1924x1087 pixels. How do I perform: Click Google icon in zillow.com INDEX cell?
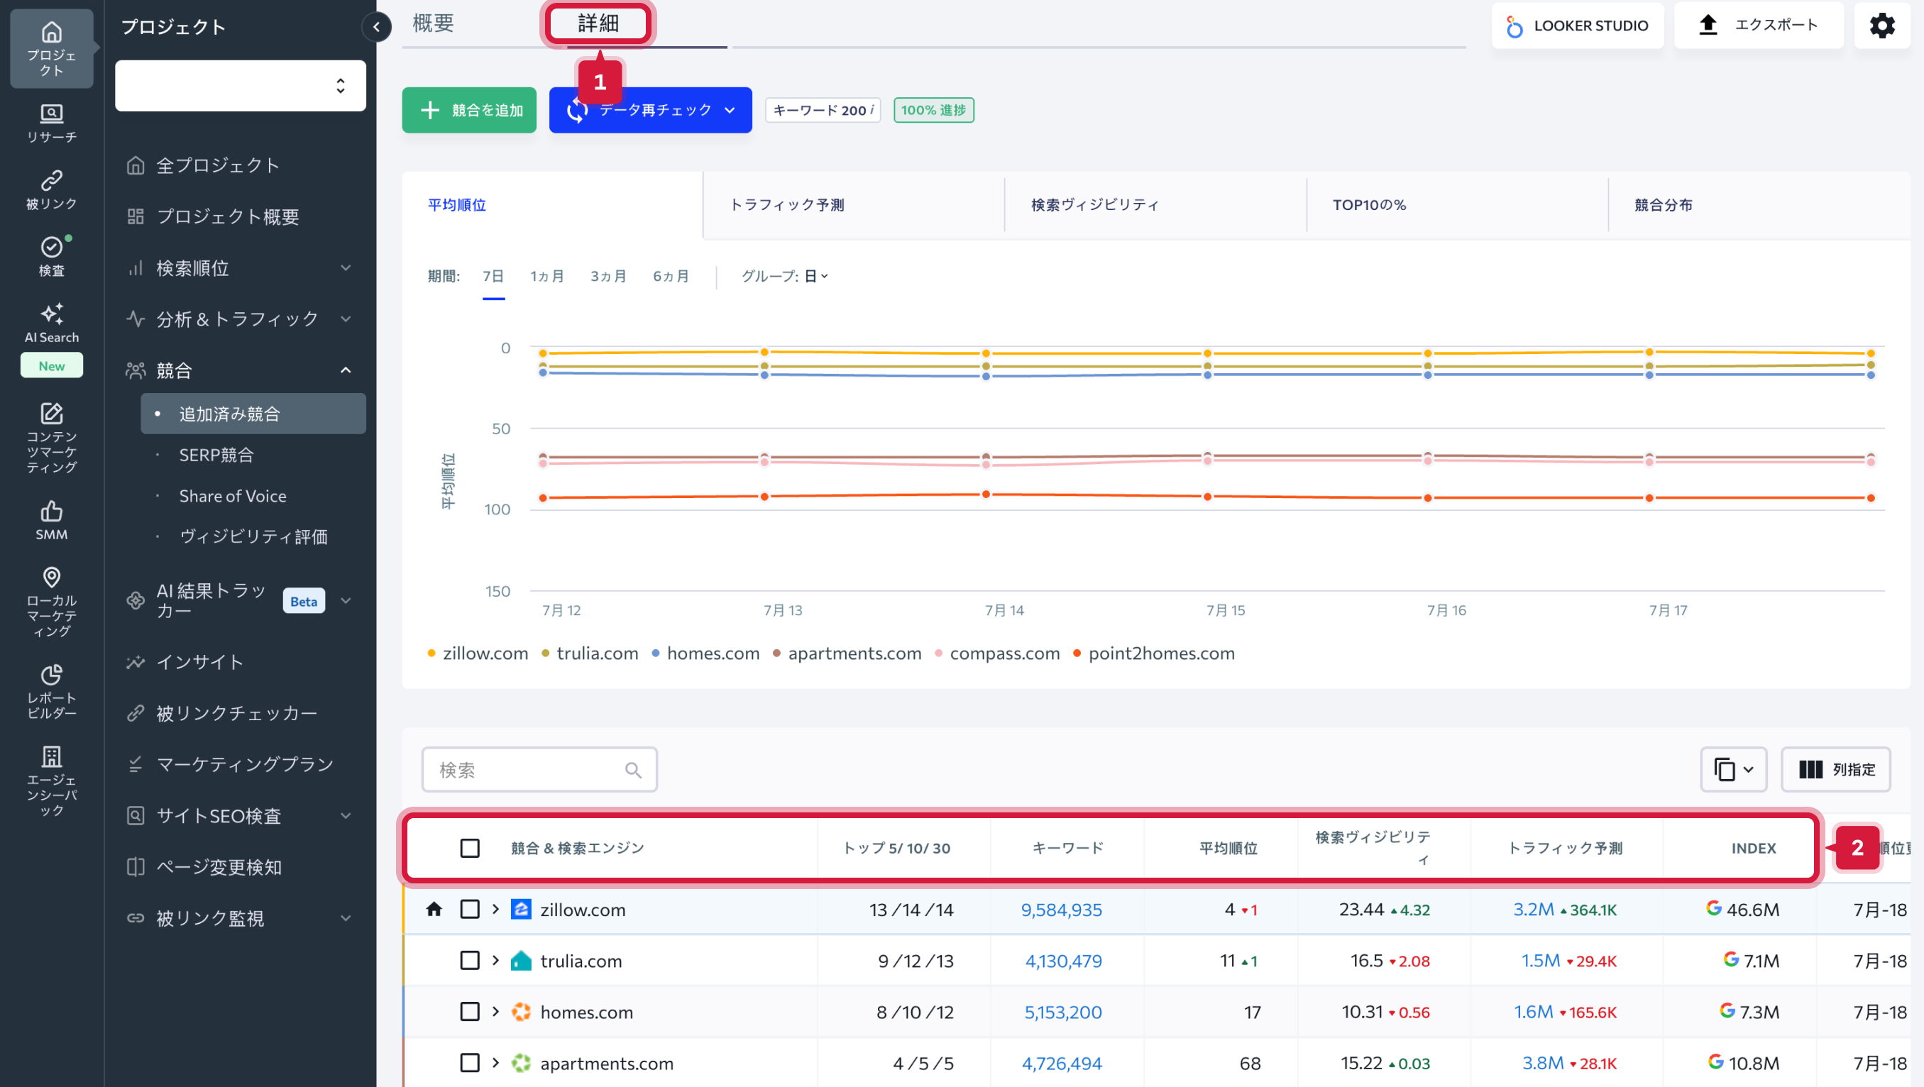[1713, 907]
